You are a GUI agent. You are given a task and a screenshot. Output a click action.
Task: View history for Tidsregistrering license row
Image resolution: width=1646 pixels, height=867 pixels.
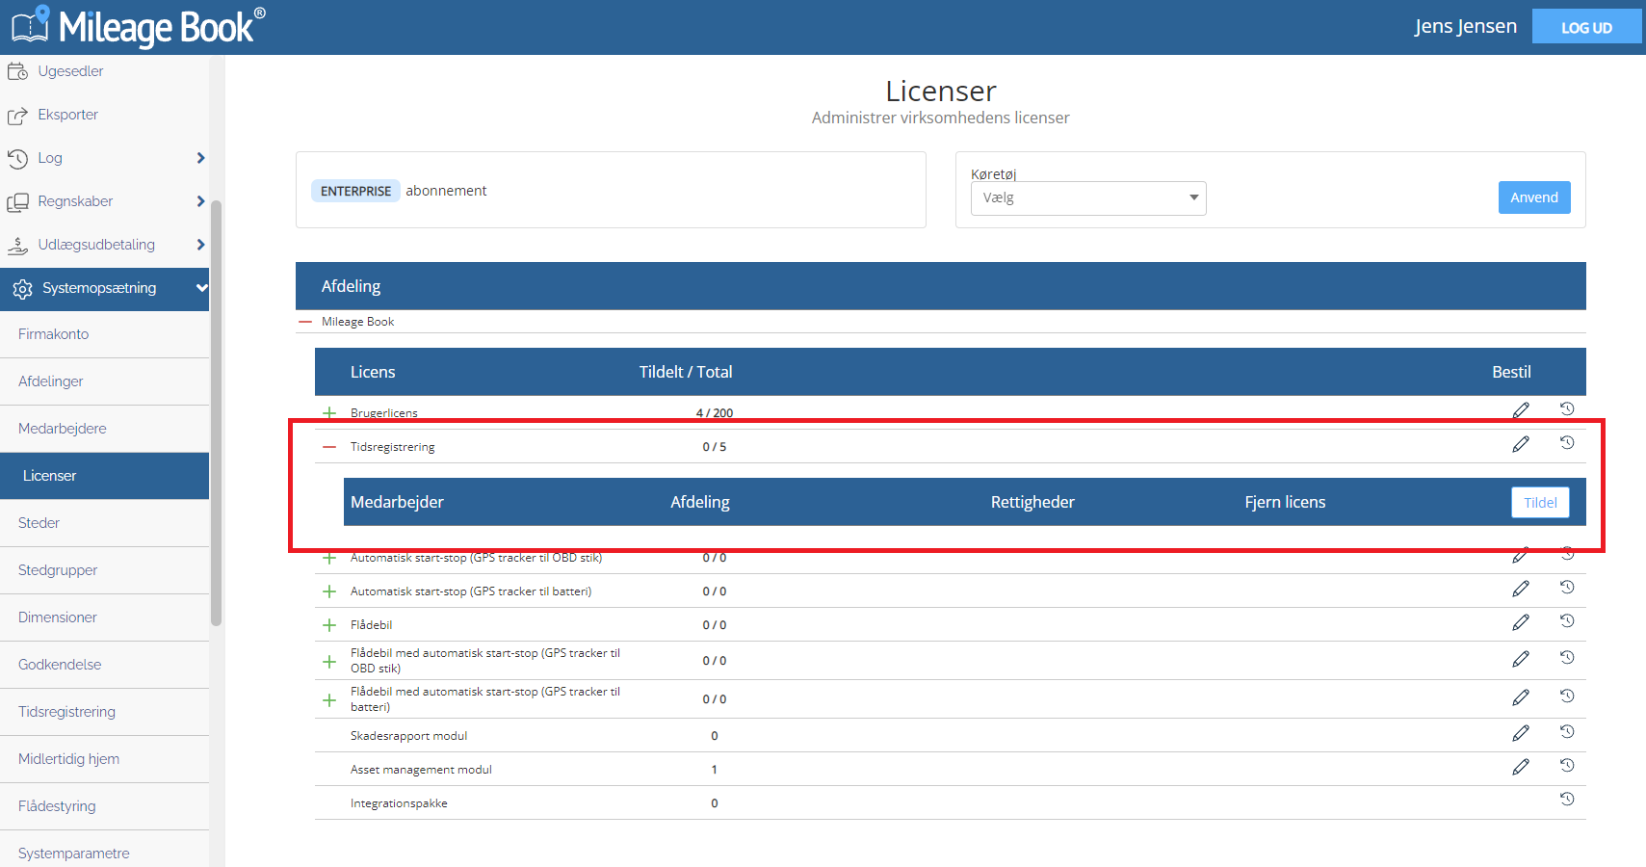coord(1567,442)
